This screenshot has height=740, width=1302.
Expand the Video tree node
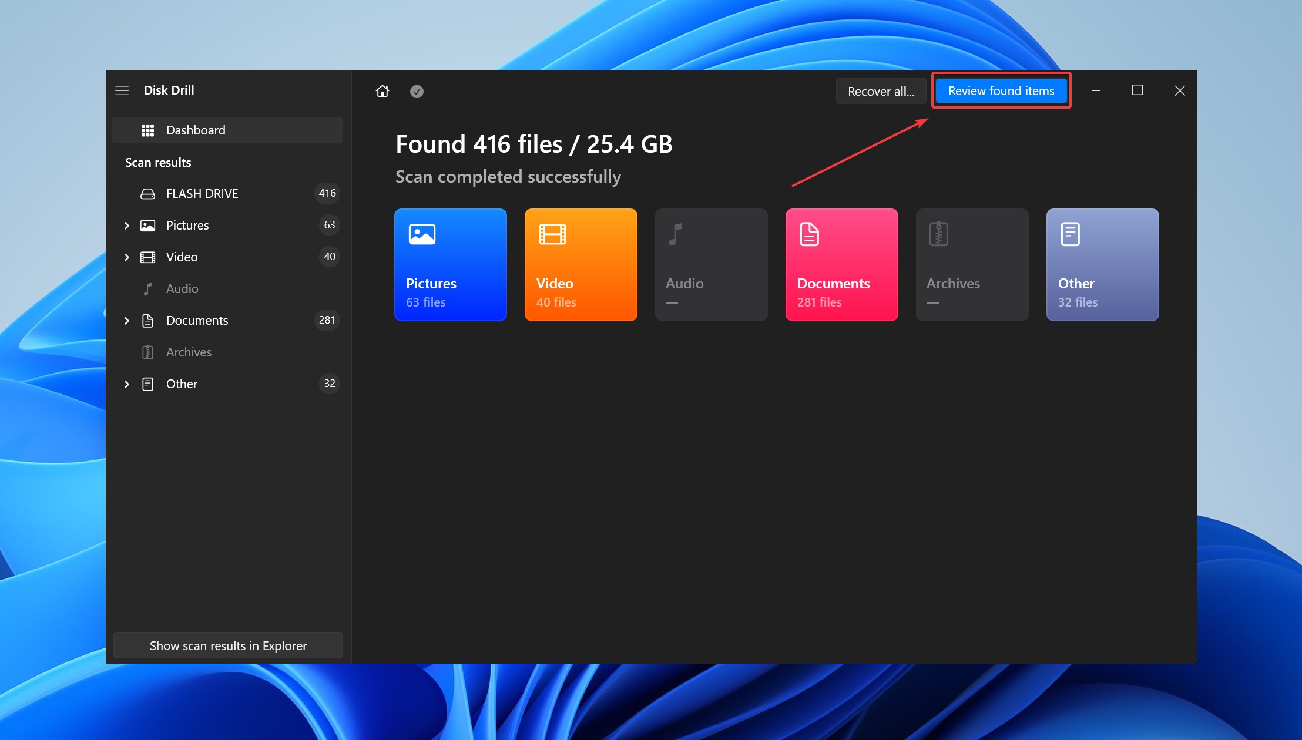click(127, 257)
